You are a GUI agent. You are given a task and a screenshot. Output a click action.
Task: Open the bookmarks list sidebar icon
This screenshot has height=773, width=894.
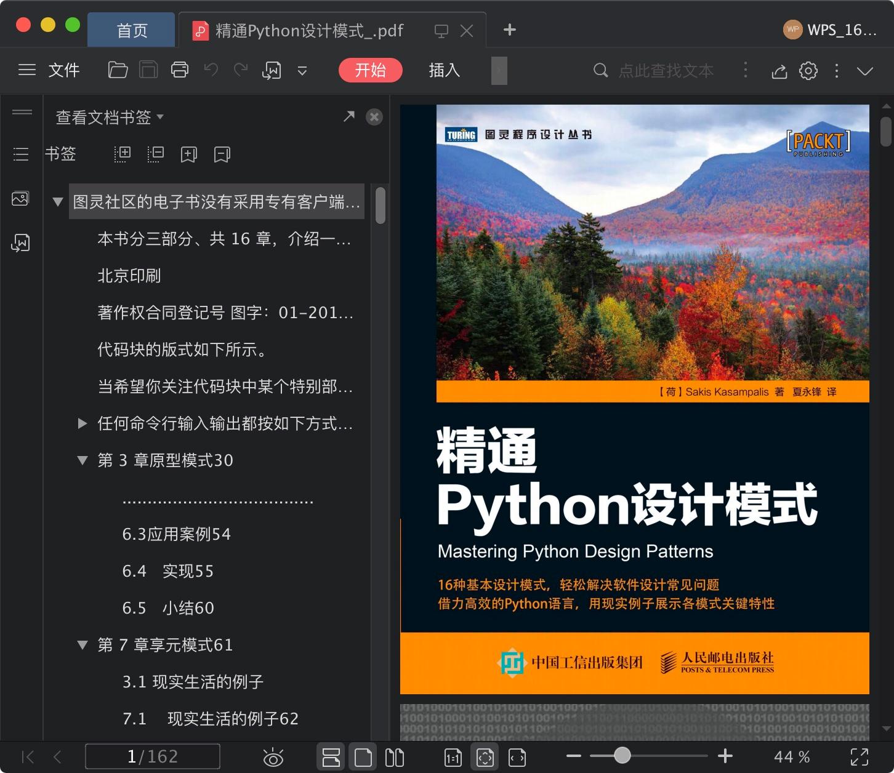click(21, 154)
